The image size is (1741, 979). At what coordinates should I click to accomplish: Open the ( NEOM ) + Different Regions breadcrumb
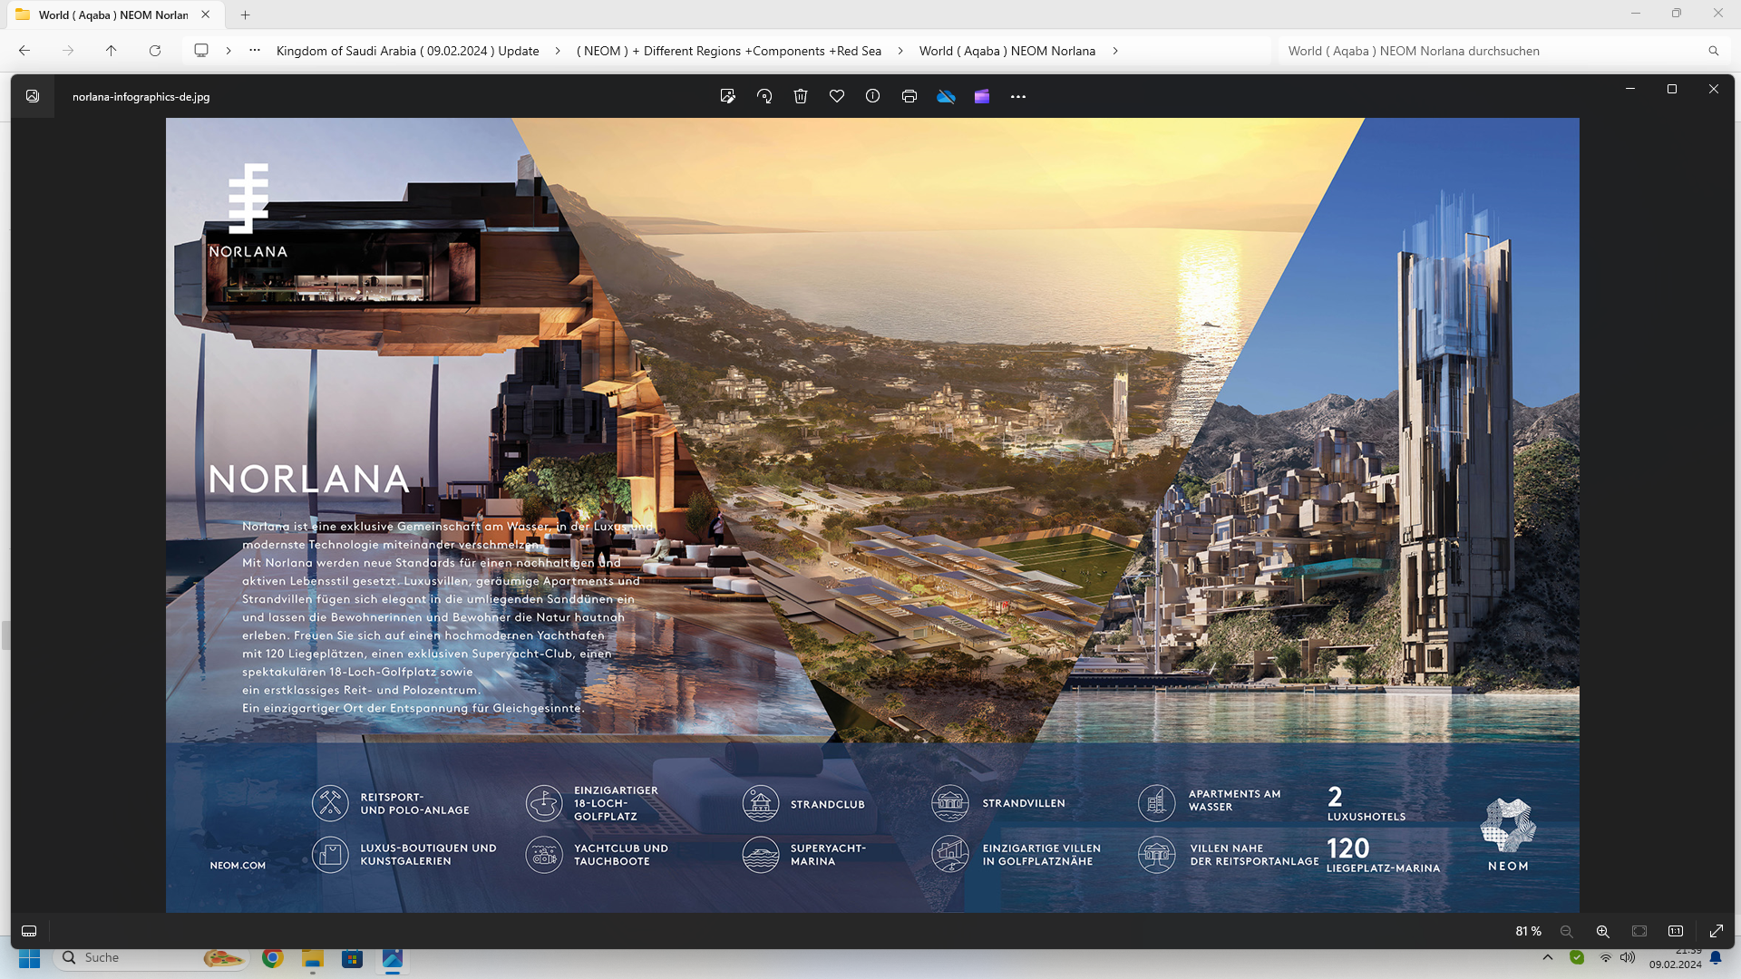(729, 51)
